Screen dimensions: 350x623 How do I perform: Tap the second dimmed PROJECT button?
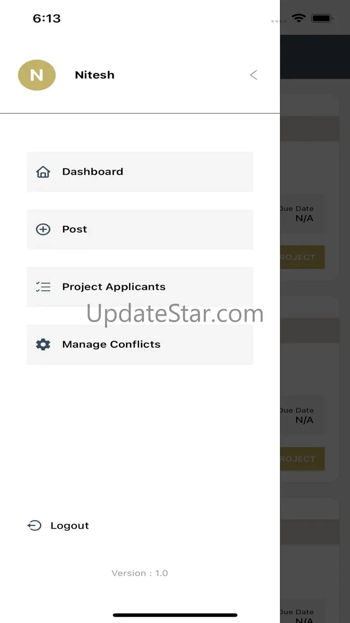click(x=302, y=459)
